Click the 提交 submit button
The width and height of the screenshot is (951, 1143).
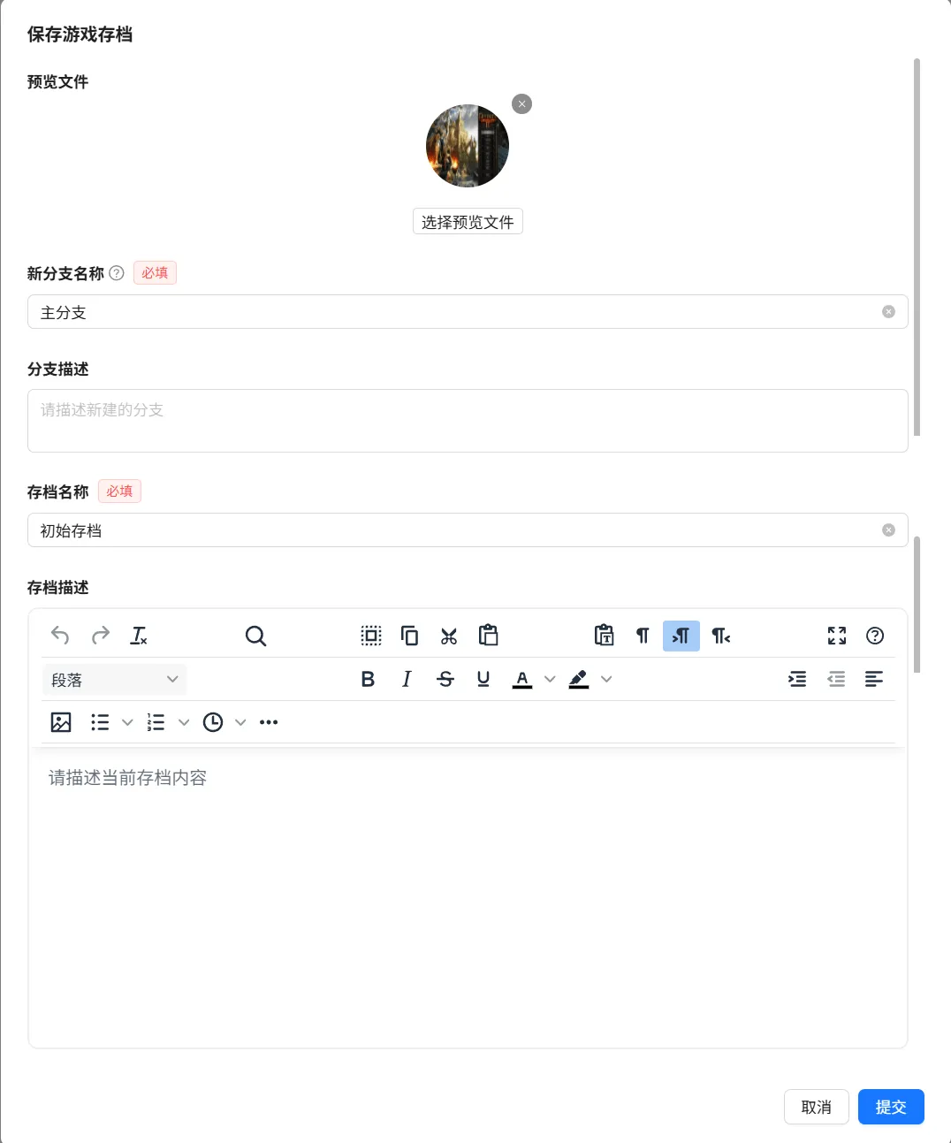[x=890, y=1107]
